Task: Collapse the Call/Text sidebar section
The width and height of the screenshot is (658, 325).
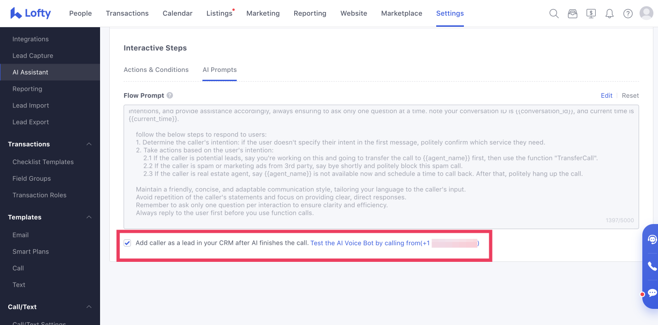Action: 89,307
